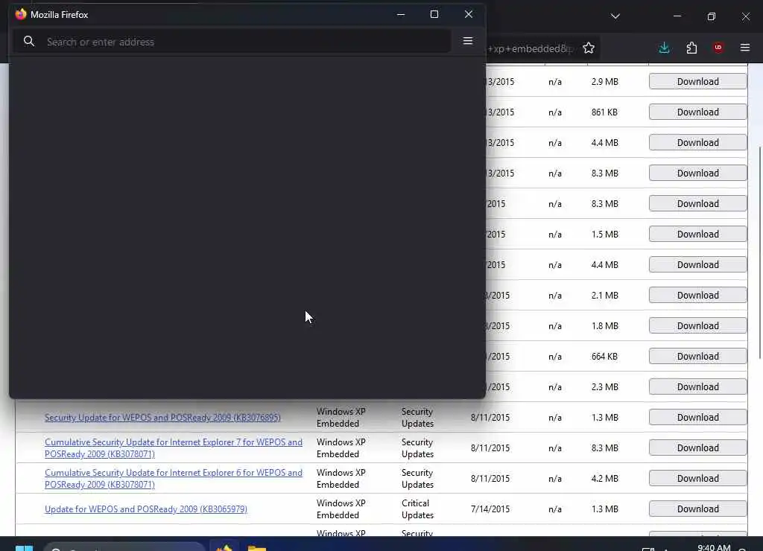Screen dimensions: 763x551
Task: Download the 2.3 MB update
Action: tap(697, 386)
